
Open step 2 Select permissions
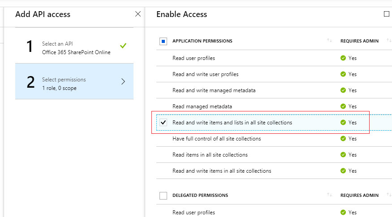74,81
